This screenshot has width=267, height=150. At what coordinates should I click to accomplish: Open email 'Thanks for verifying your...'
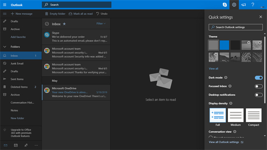76,69
